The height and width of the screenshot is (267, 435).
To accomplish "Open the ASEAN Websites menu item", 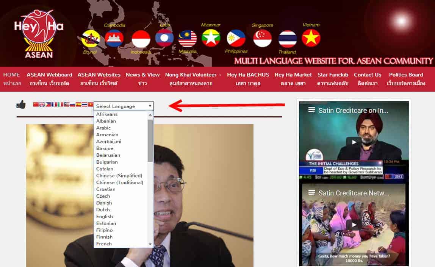I will point(99,79).
